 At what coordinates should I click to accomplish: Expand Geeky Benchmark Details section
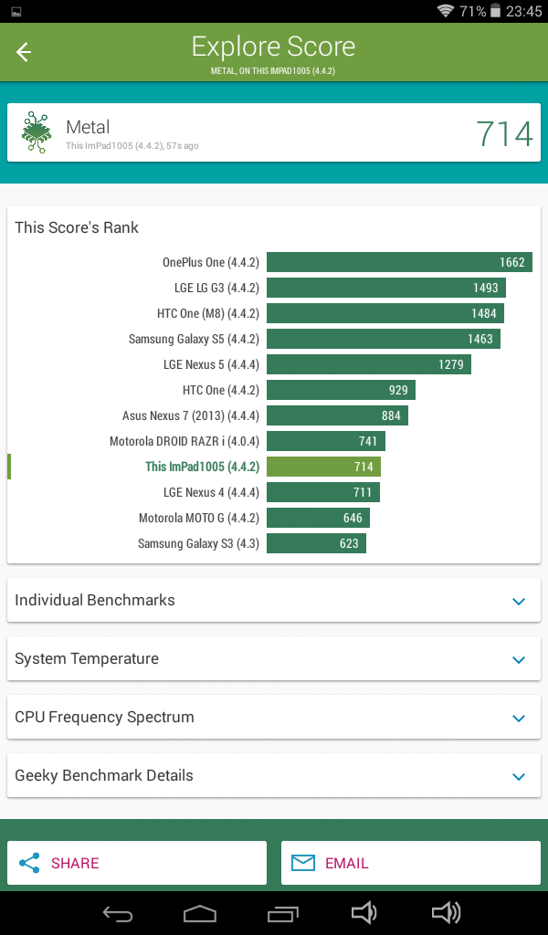click(x=274, y=775)
